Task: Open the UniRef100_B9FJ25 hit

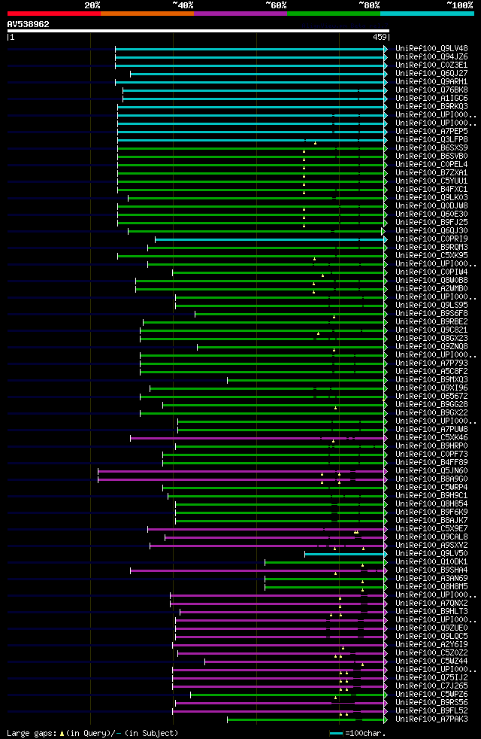Action: [x=431, y=223]
